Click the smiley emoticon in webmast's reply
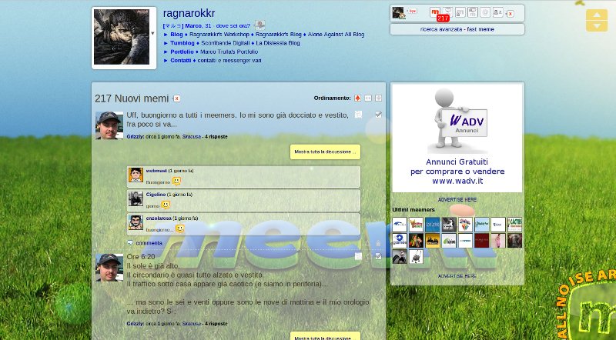Image resolution: width=616 pixels, height=340 pixels. point(176,181)
